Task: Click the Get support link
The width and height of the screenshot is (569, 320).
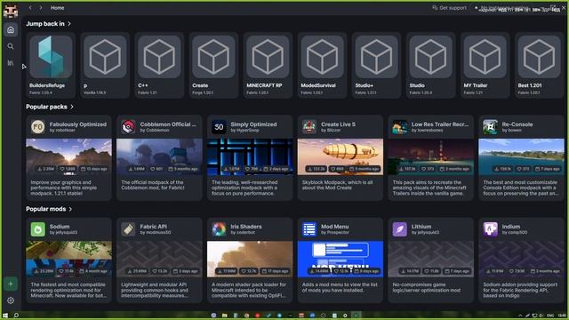Action: tap(449, 8)
